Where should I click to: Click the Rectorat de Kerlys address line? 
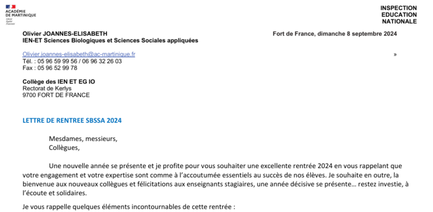47,89
